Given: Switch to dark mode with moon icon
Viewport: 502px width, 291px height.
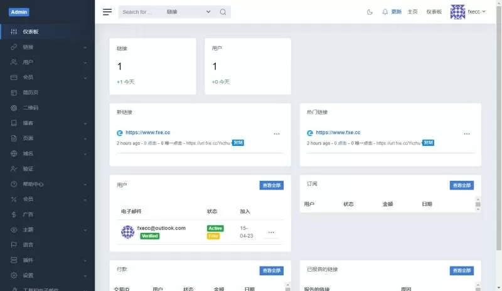Looking at the screenshot, I should click(x=370, y=12).
